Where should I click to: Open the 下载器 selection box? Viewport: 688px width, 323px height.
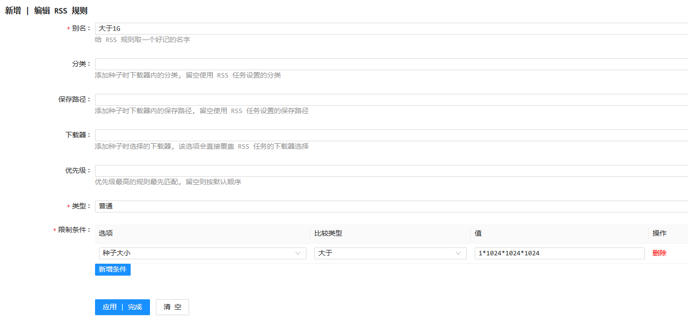point(391,135)
